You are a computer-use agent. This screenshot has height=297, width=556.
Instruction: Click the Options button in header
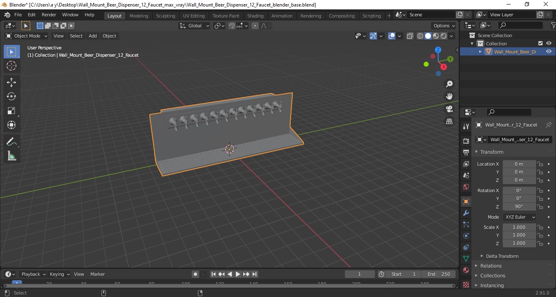coord(444,26)
